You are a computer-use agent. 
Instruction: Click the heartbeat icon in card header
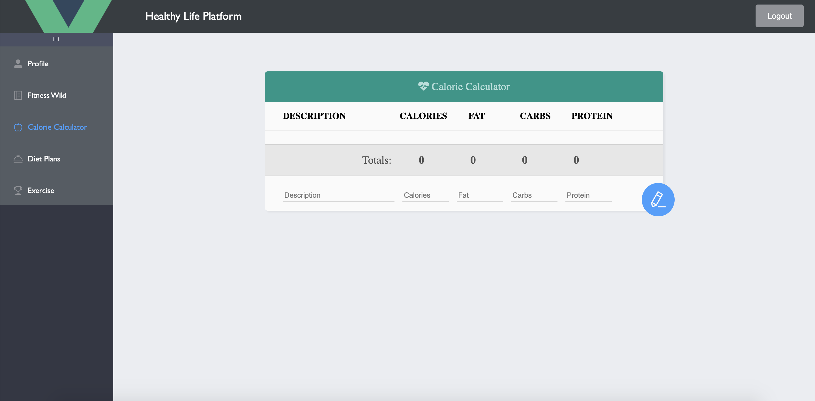click(x=423, y=86)
